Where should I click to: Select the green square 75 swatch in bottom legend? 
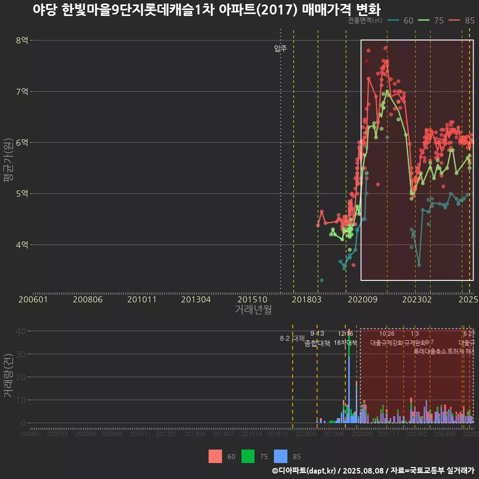tap(248, 457)
